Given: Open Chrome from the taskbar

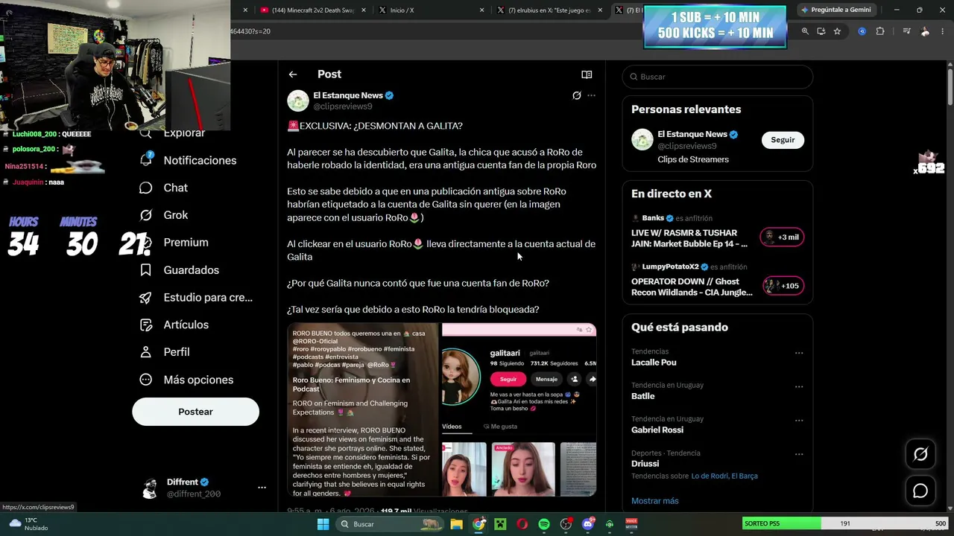Looking at the screenshot, I should click(x=478, y=524).
